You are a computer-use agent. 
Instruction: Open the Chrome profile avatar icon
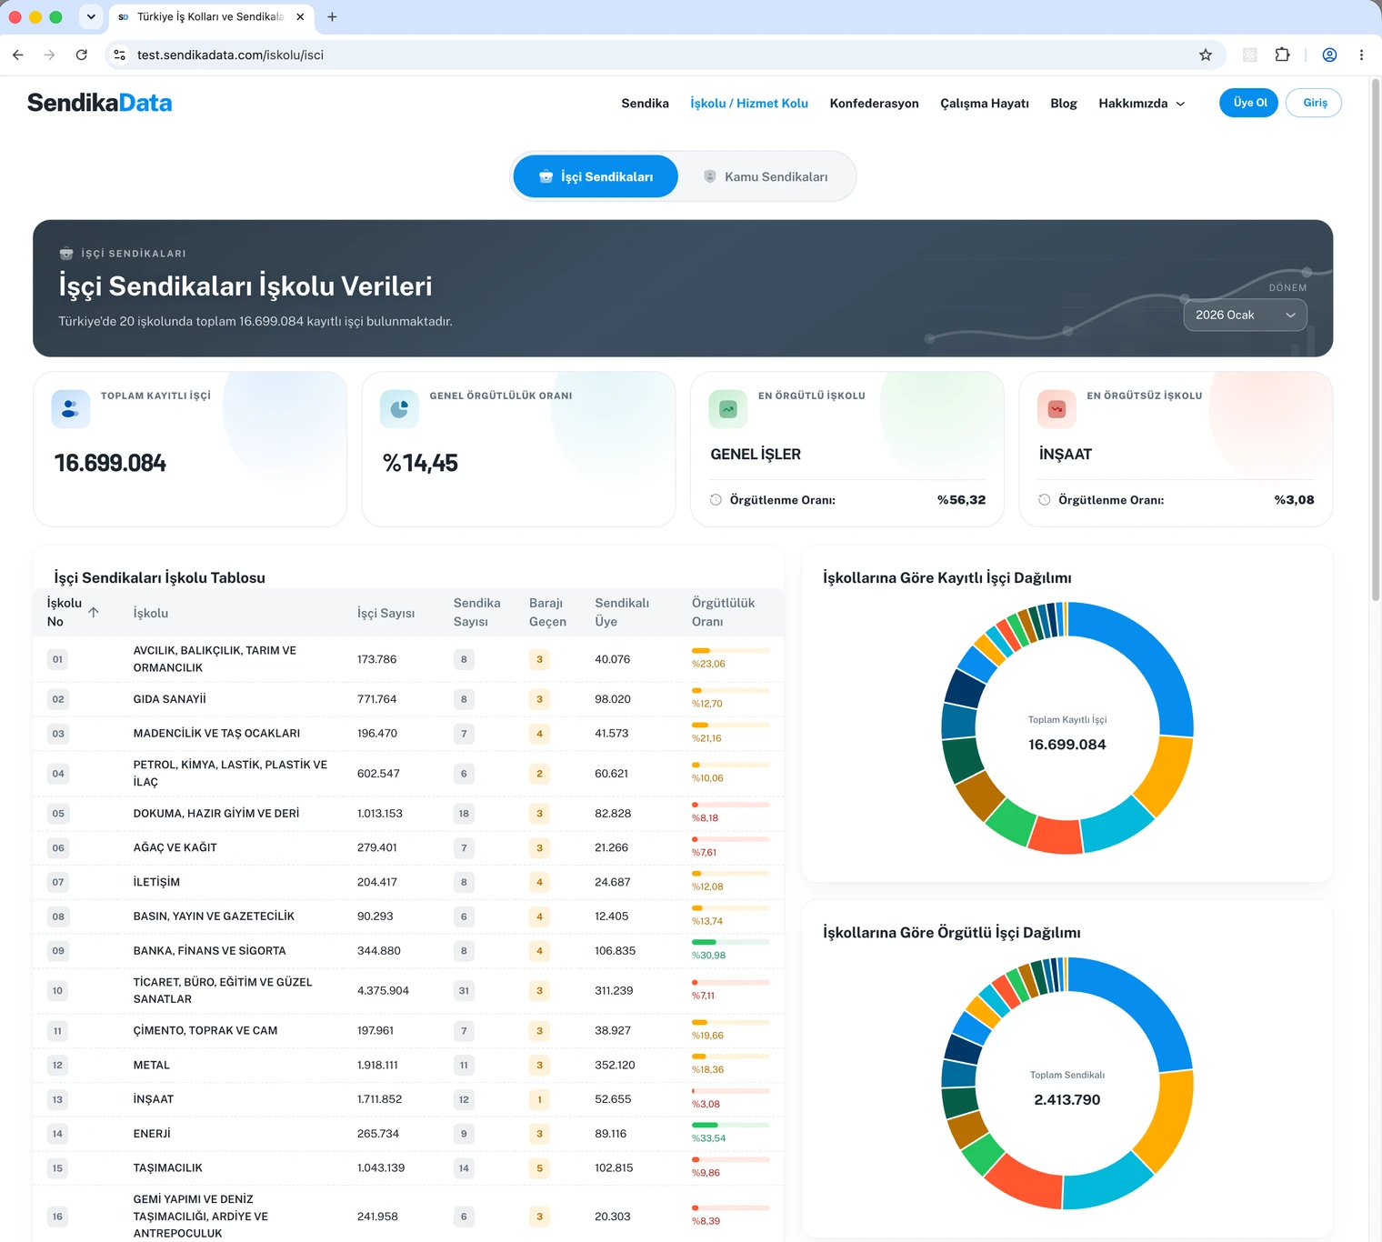[x=1329, y=55]
